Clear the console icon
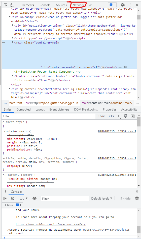 13,199
